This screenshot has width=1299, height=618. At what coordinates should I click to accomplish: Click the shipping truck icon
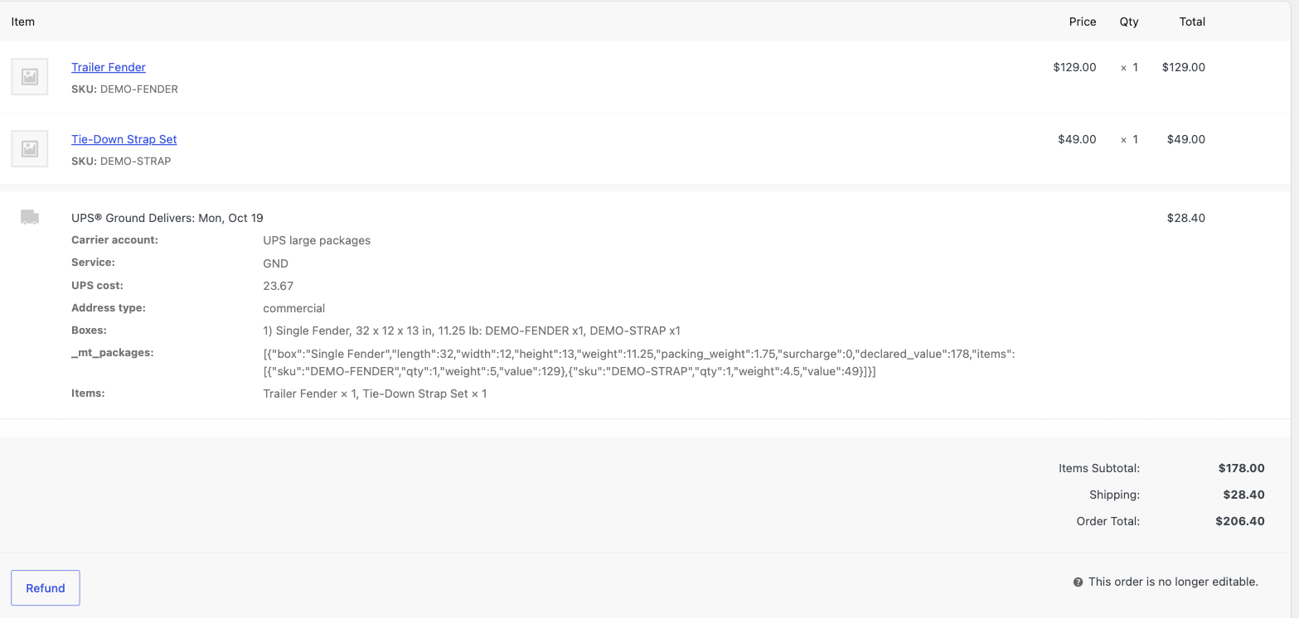coord(30,217)
